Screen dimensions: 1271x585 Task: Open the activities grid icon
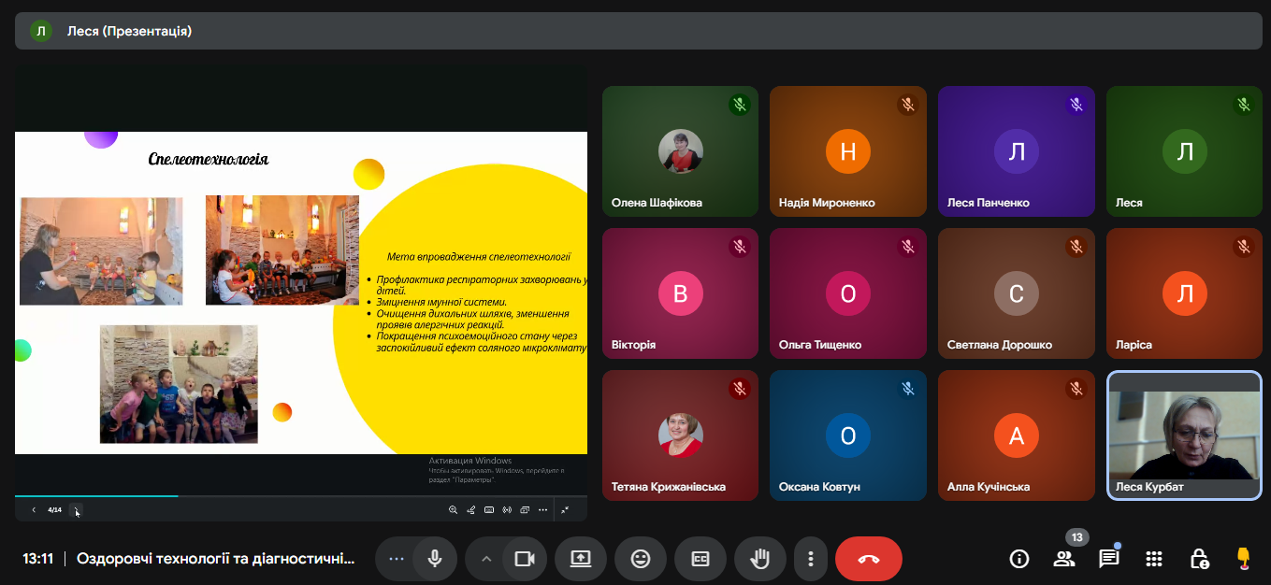1154,559
